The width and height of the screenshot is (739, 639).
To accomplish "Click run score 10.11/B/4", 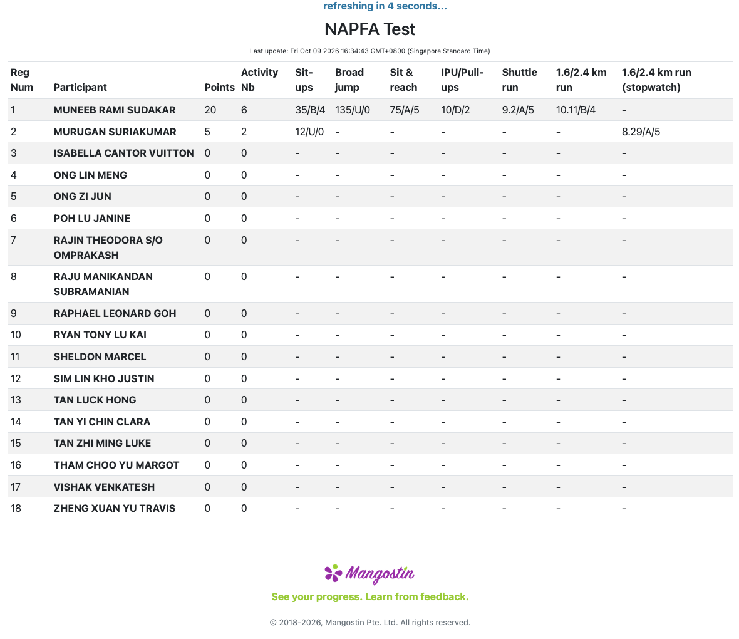I will (x=576, y=110).
